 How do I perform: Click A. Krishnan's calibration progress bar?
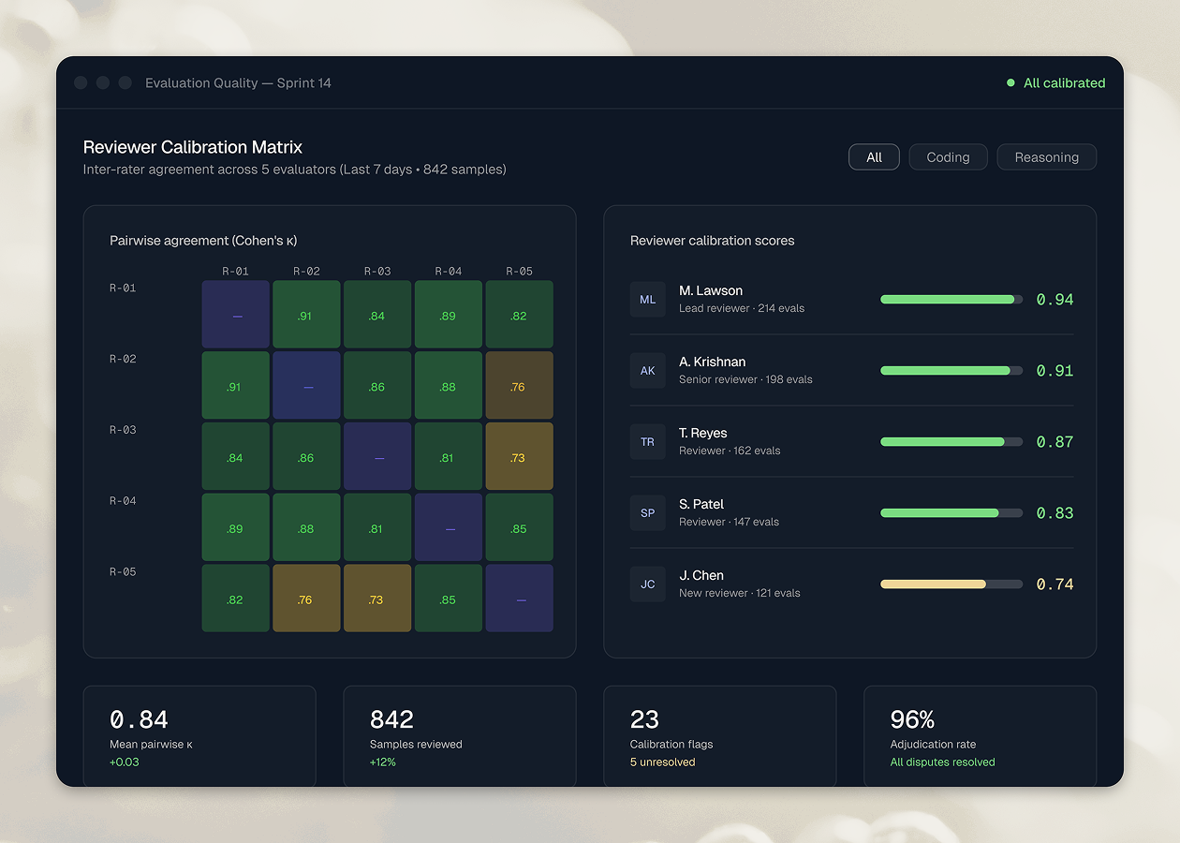[951, 371]
